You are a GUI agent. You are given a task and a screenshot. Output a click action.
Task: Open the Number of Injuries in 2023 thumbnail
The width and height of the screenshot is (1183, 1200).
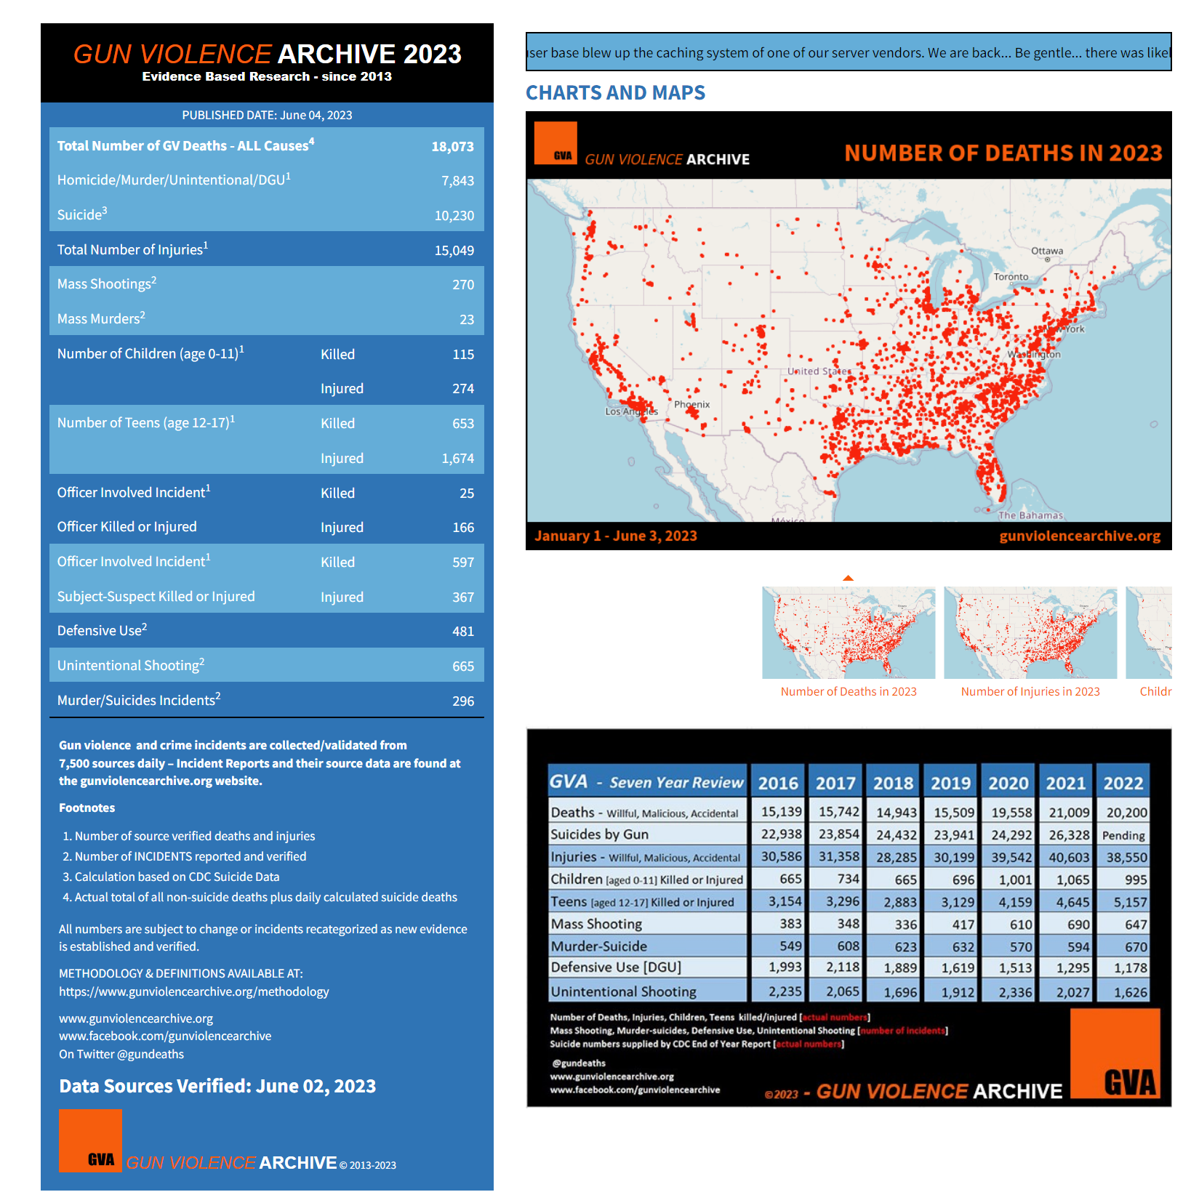(x=1030, y=632)
